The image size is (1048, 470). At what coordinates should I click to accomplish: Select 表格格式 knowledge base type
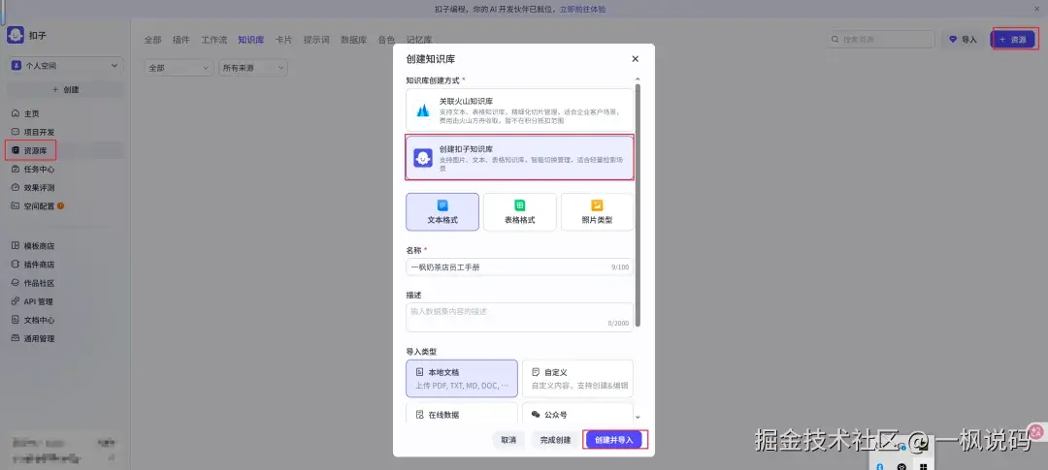519,212
